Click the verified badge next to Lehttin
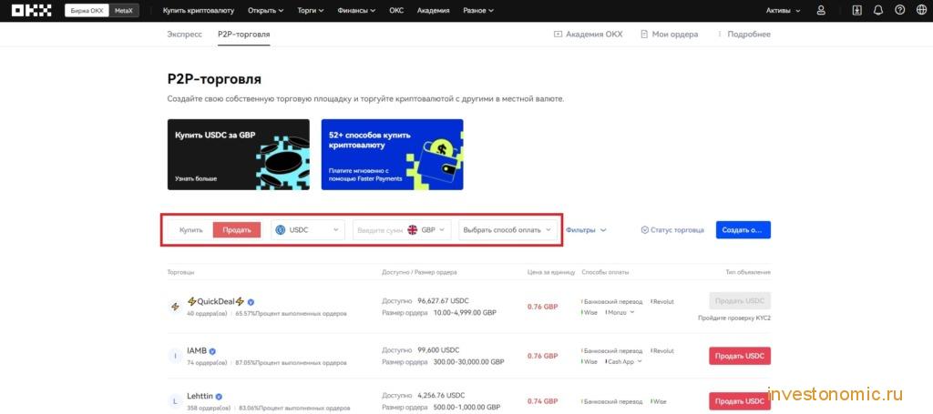 [x=219, y=397]
